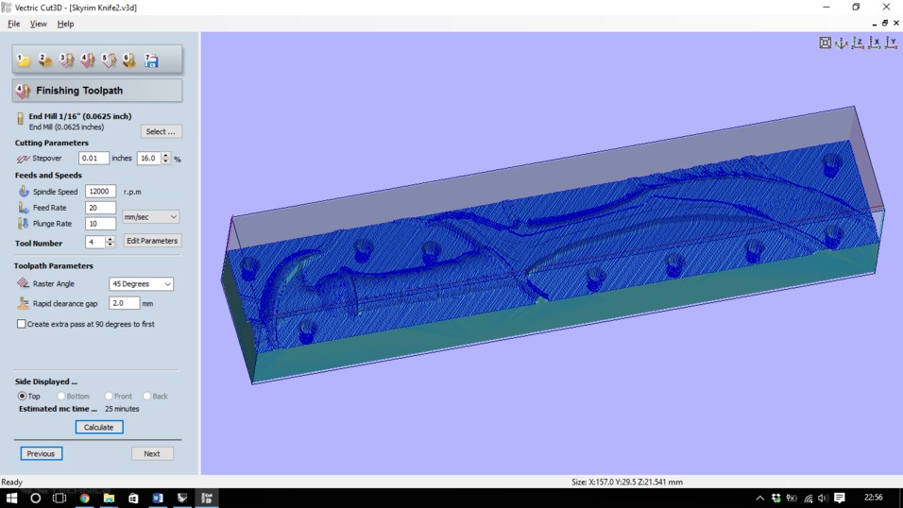
Task: Select the Bottom side radio button
Action: coord(60,396)
